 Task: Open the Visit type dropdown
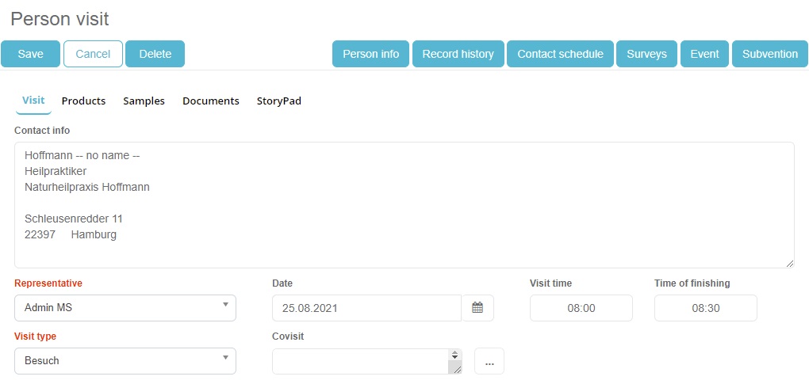tap(125, 361)
